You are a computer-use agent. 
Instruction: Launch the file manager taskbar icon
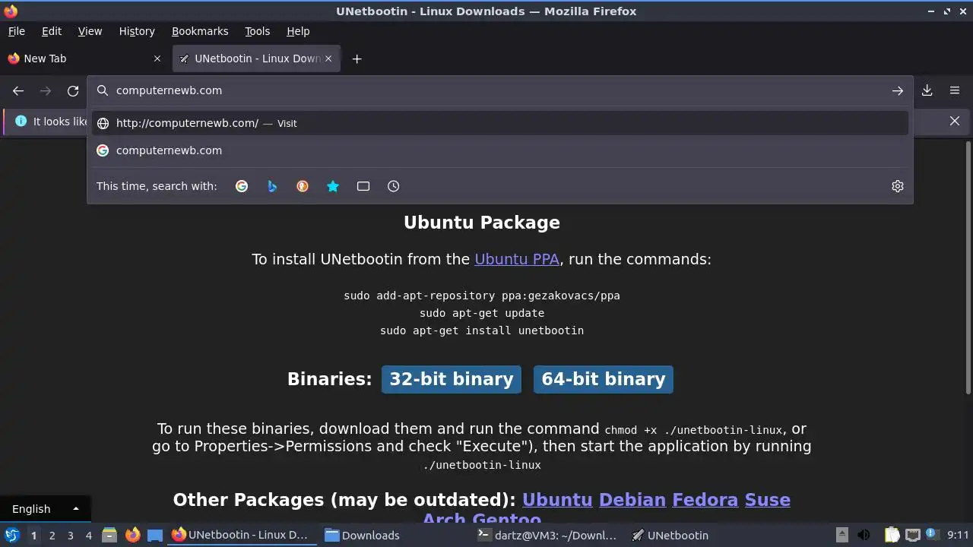coord(109,535)
